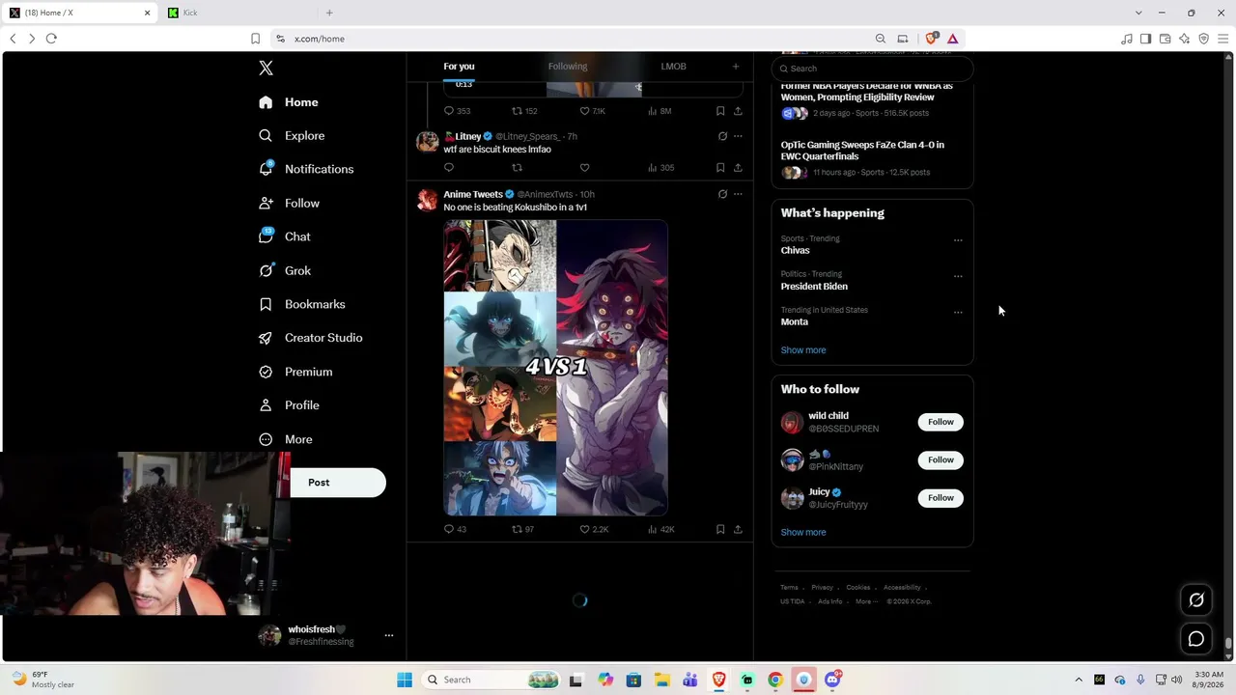Screen dimensions: 1236x695
Task: Switch to the LMOB list tab
Action: 674,67
